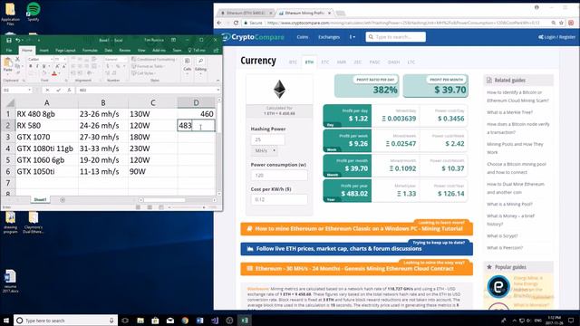This screenshot has height=326, width=580.
Task: Click the red font color swatch button
Action: pyautogui.click(x=54, y=73)
